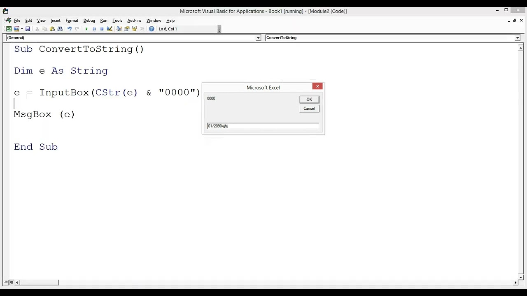Click the Redo toolbar icon
This screenshot has width=527, height=296.
point(77,29)
